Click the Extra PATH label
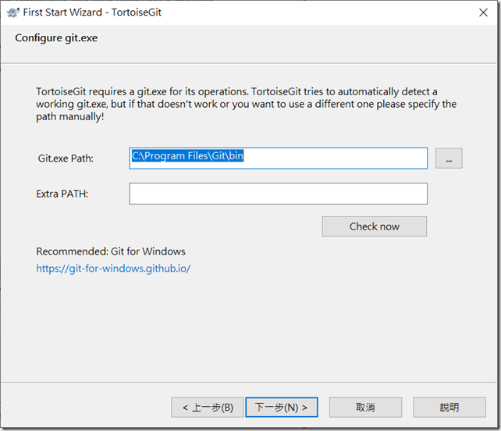The height and width of the screenshot is (431, 501). (x=62, y=194)
